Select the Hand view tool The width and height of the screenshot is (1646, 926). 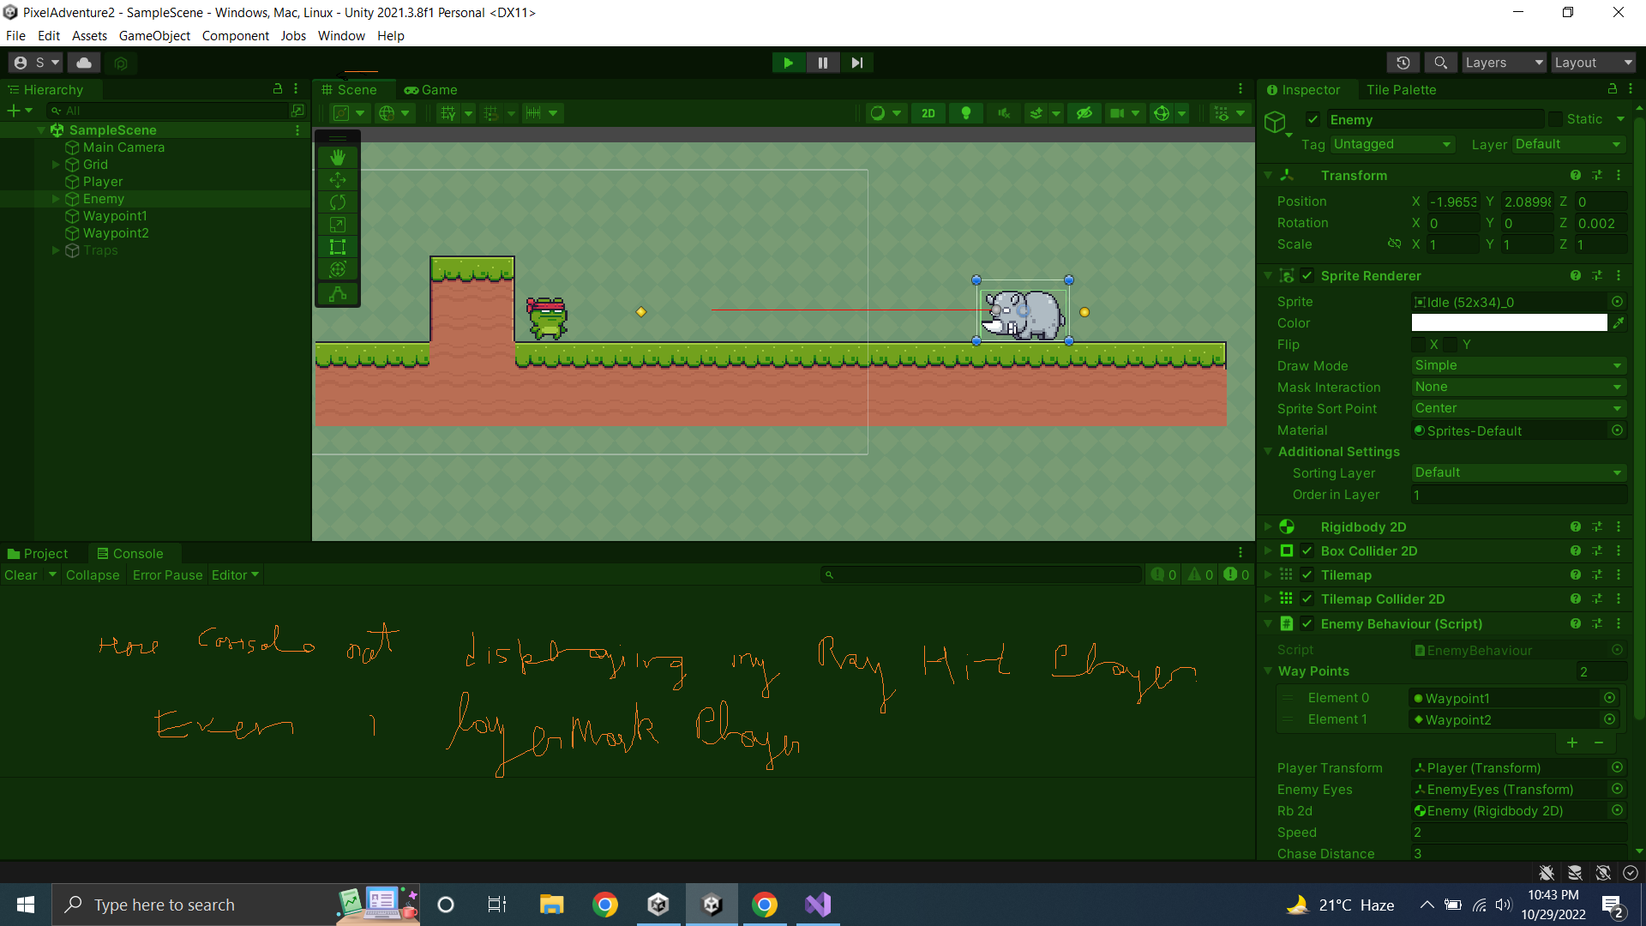click(x=338, y=158)
